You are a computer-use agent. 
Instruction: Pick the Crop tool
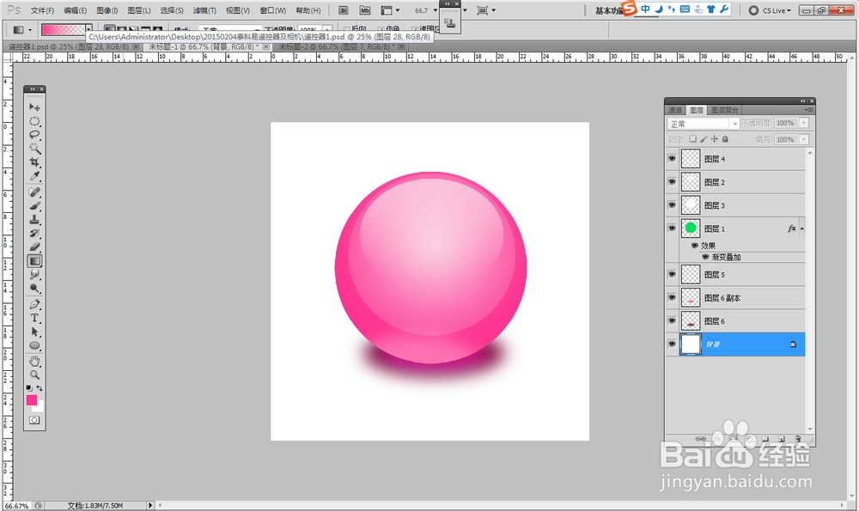coord(35,162)
